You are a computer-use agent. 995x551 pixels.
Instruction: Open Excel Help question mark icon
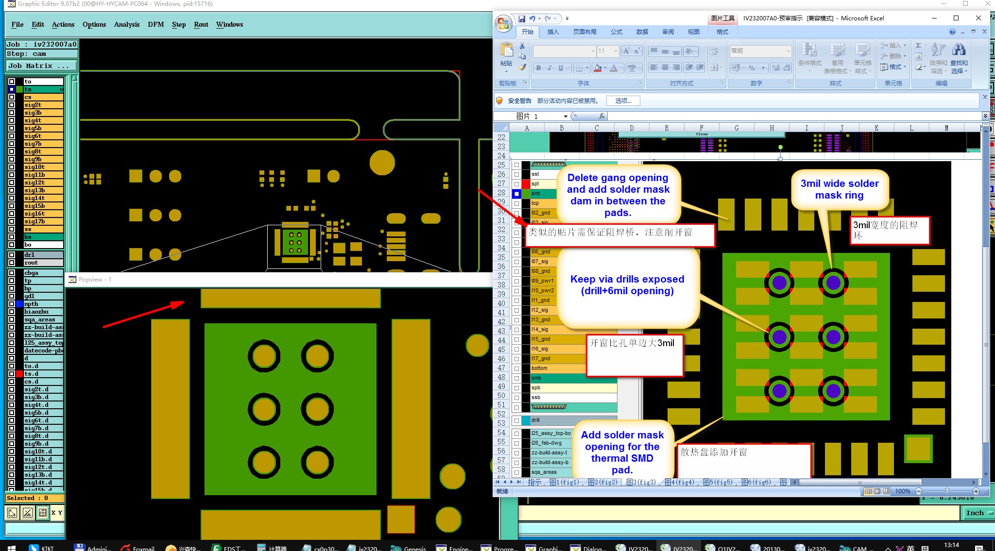click(x=952, y=32)
